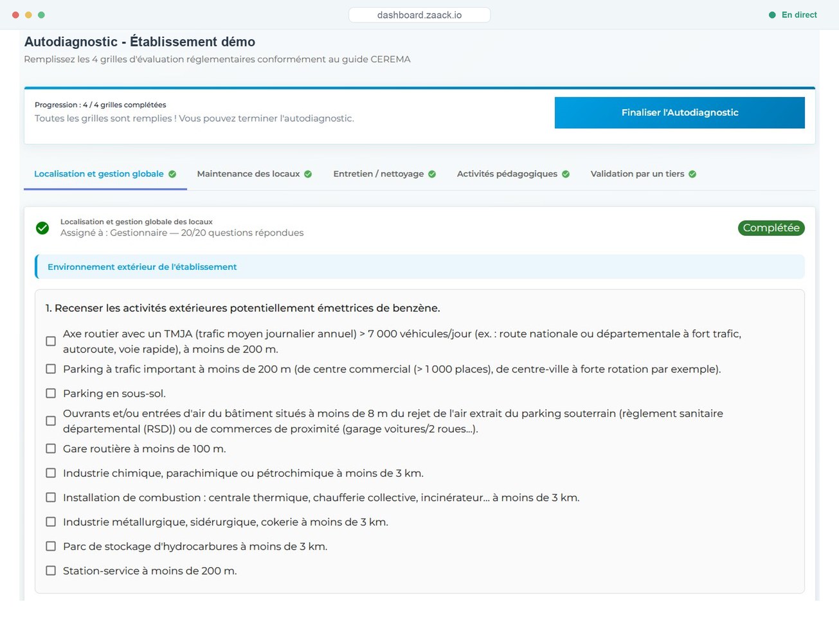
Task: Click the Remplissez les 4 grilles d'évaluation subtitle
Action: point(217,59)
